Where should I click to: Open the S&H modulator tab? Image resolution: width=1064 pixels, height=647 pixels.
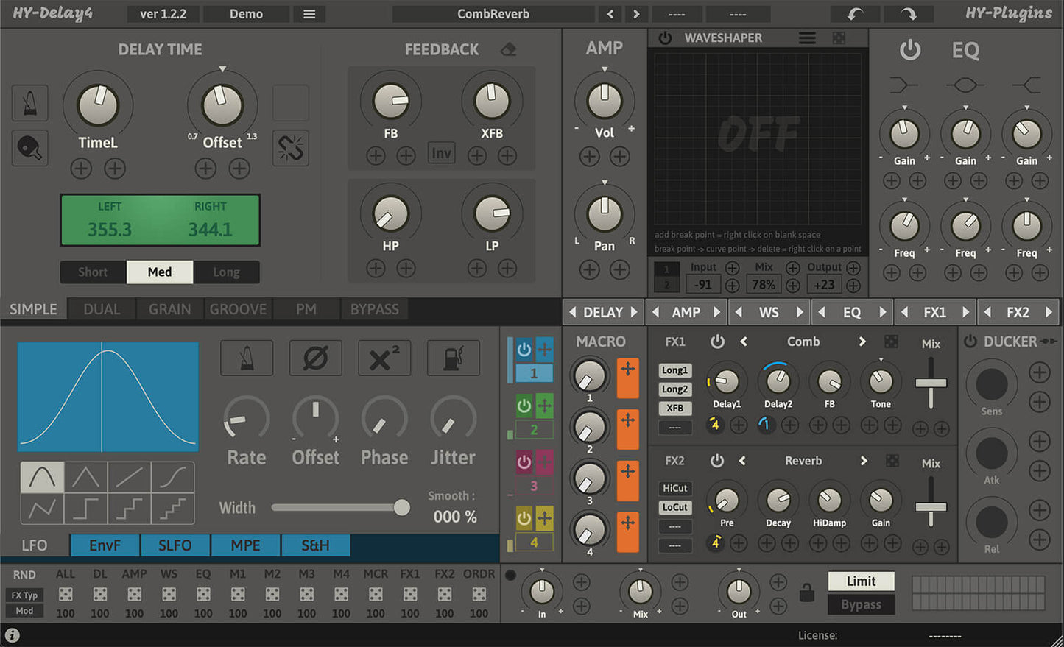pos(315,545)
